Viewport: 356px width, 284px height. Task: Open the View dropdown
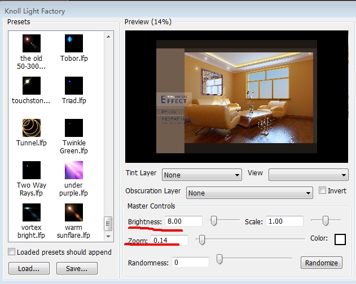(308, 175)
